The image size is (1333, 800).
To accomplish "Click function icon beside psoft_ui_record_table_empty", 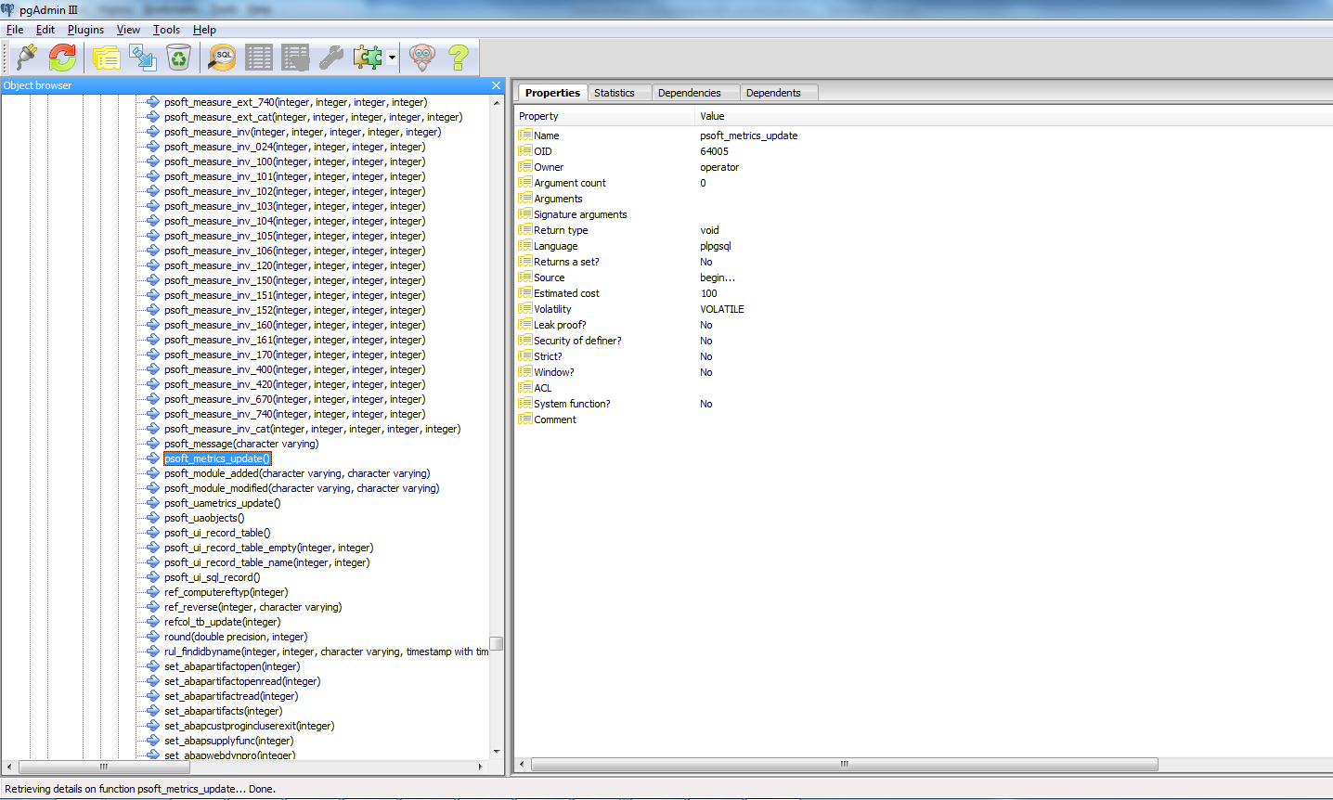I will point(153,548).
